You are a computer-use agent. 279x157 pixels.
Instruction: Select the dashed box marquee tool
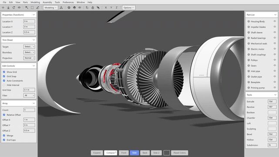coord(32,8)
